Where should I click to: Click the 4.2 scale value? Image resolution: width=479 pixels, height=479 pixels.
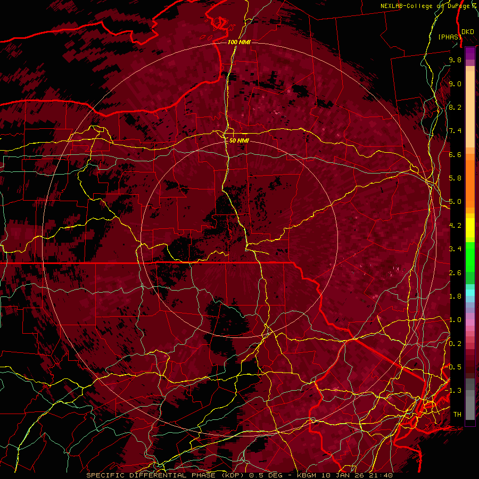tap(455, 226)
